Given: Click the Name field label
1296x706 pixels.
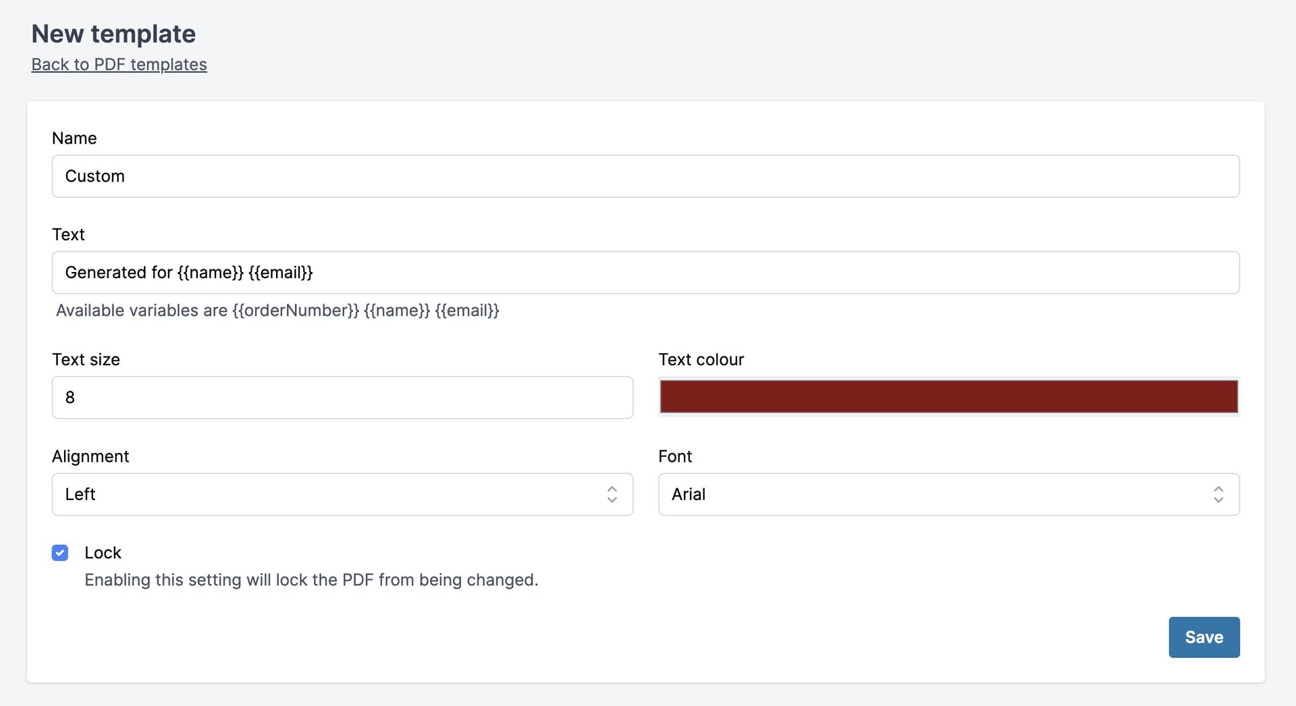Looking at the screenshot, I should point(74,138).
